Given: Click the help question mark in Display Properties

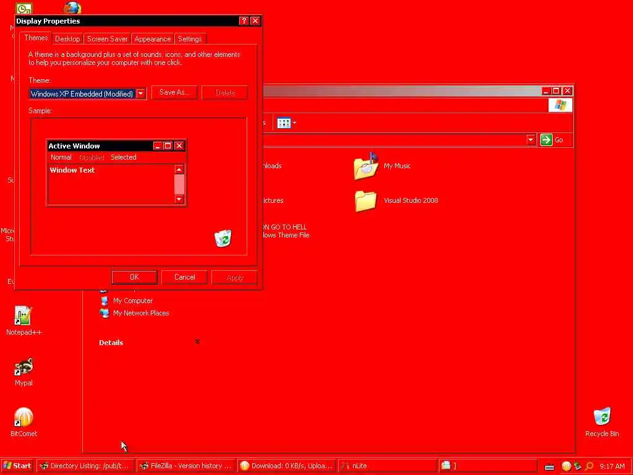Looking at the screenshot, I should [244, 21].
